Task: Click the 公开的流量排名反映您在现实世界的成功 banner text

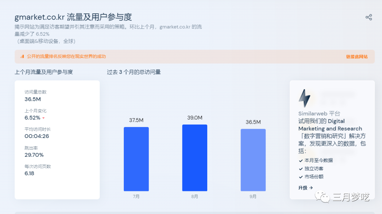Action: 66,57
